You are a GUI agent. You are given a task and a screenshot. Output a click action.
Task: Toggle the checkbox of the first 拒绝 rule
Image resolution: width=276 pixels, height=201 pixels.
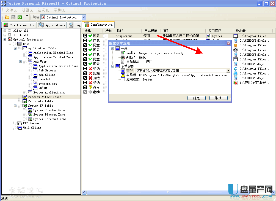pos(85,69)
